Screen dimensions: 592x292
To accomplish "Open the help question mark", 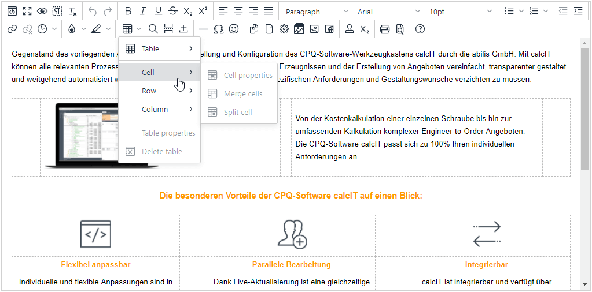I will click(x=420, y=29).
